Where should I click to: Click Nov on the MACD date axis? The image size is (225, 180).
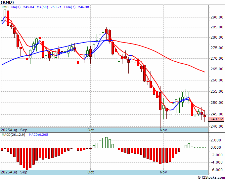pyautogui.click(x=163, y=172)
